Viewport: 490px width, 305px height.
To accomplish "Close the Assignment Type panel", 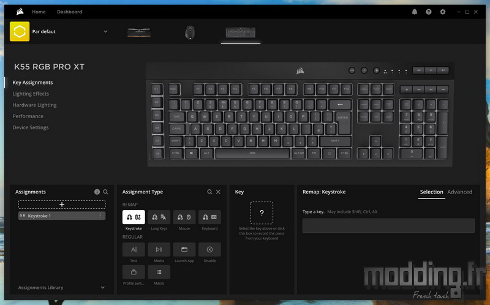I will (218, 192).
